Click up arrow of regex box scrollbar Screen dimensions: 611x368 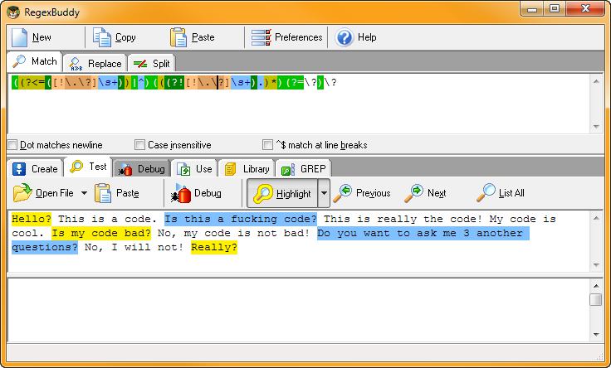pos(596,81)
